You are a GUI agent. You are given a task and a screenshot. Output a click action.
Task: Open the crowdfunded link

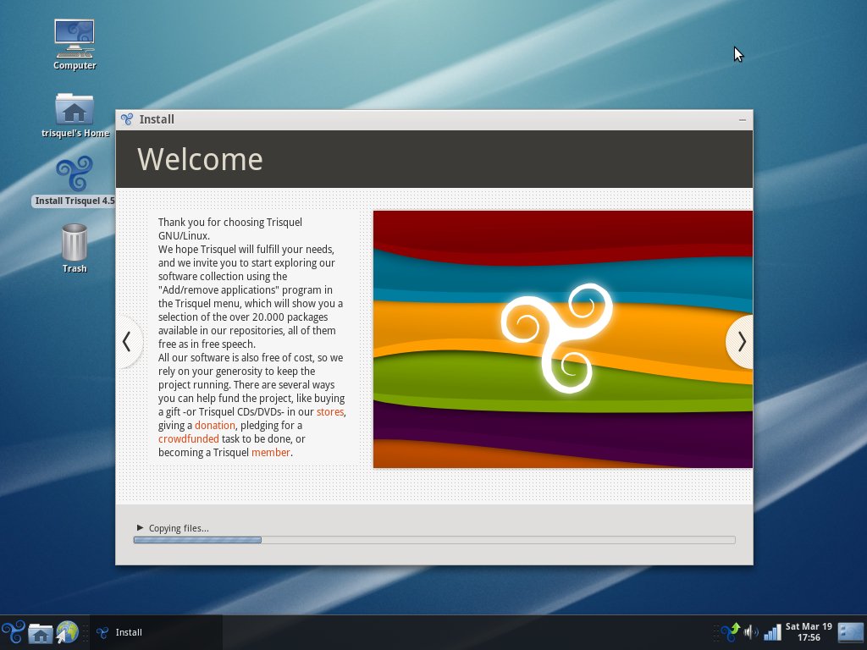[189, 439]
